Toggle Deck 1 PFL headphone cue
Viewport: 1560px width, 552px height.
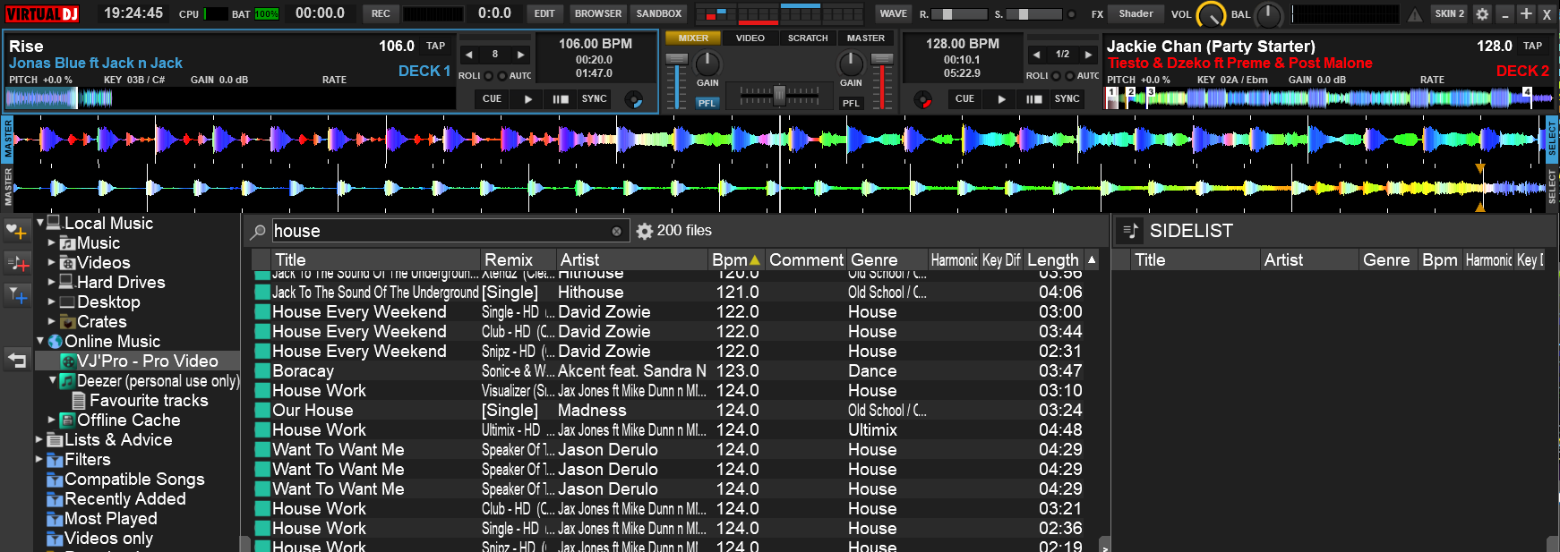pos(707,103)
